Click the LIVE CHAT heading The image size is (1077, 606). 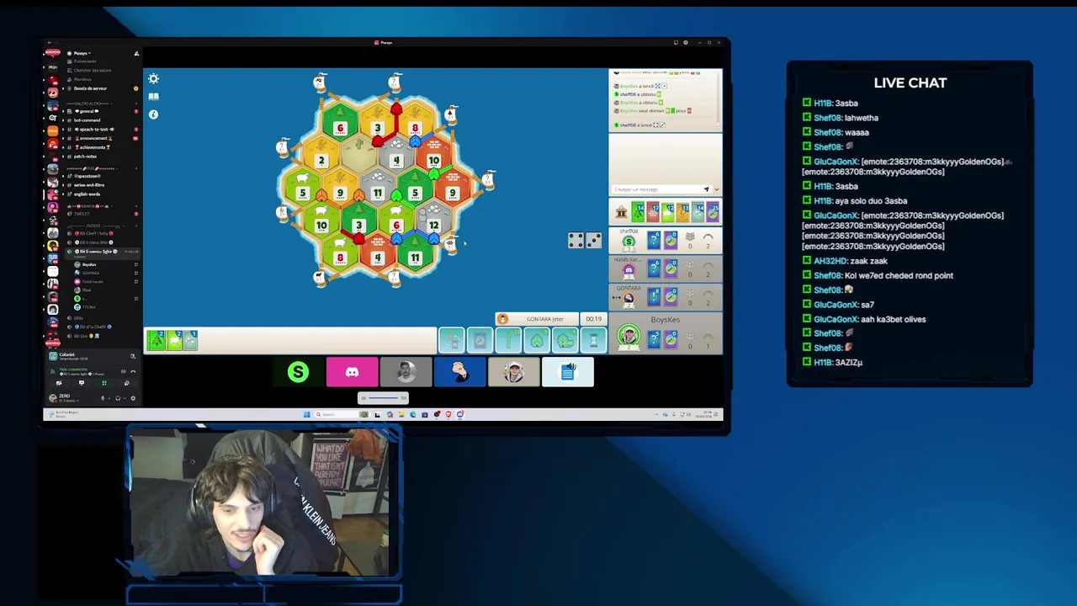pos(910,82)
